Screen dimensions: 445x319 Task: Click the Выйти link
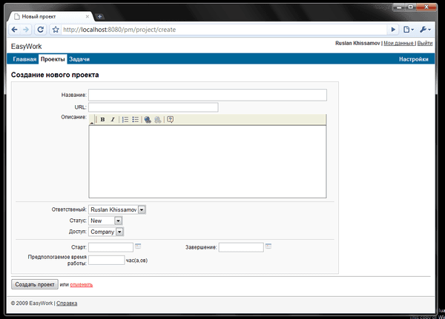point(425,43)
